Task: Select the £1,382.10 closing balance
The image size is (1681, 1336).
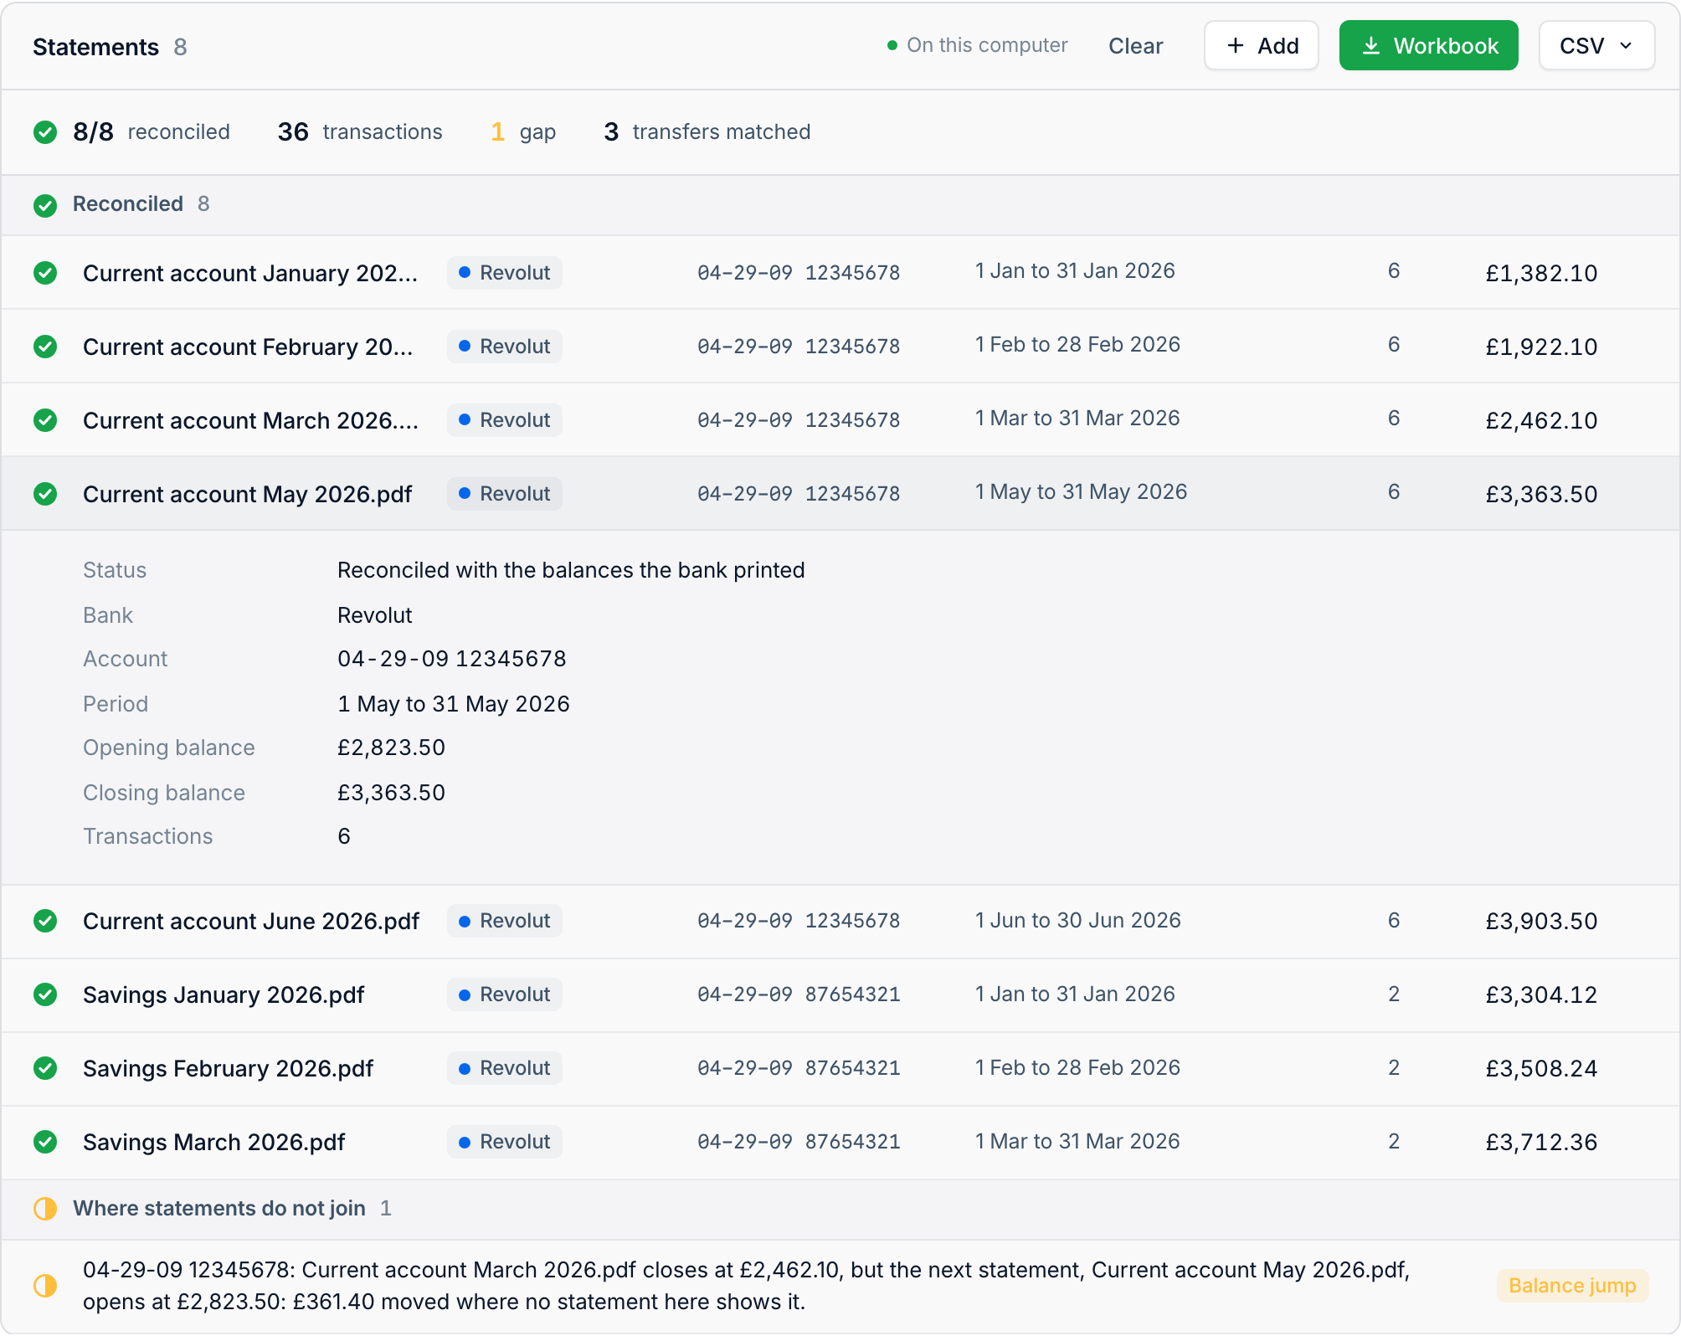Action: pos(1541,273)
